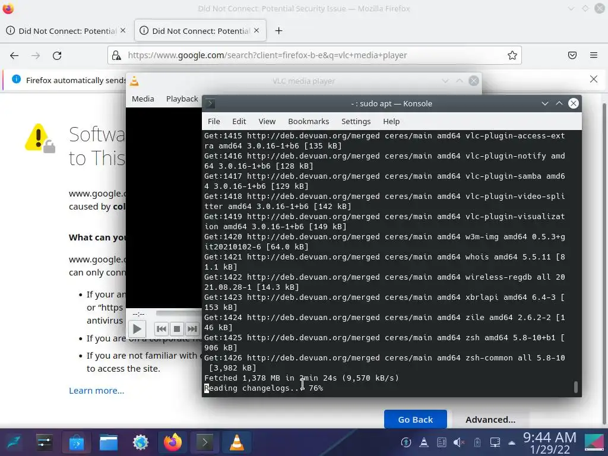Click Firefox forward navigation arrow
The width and height of the screenshot is (608, 456).
[36, 55]
